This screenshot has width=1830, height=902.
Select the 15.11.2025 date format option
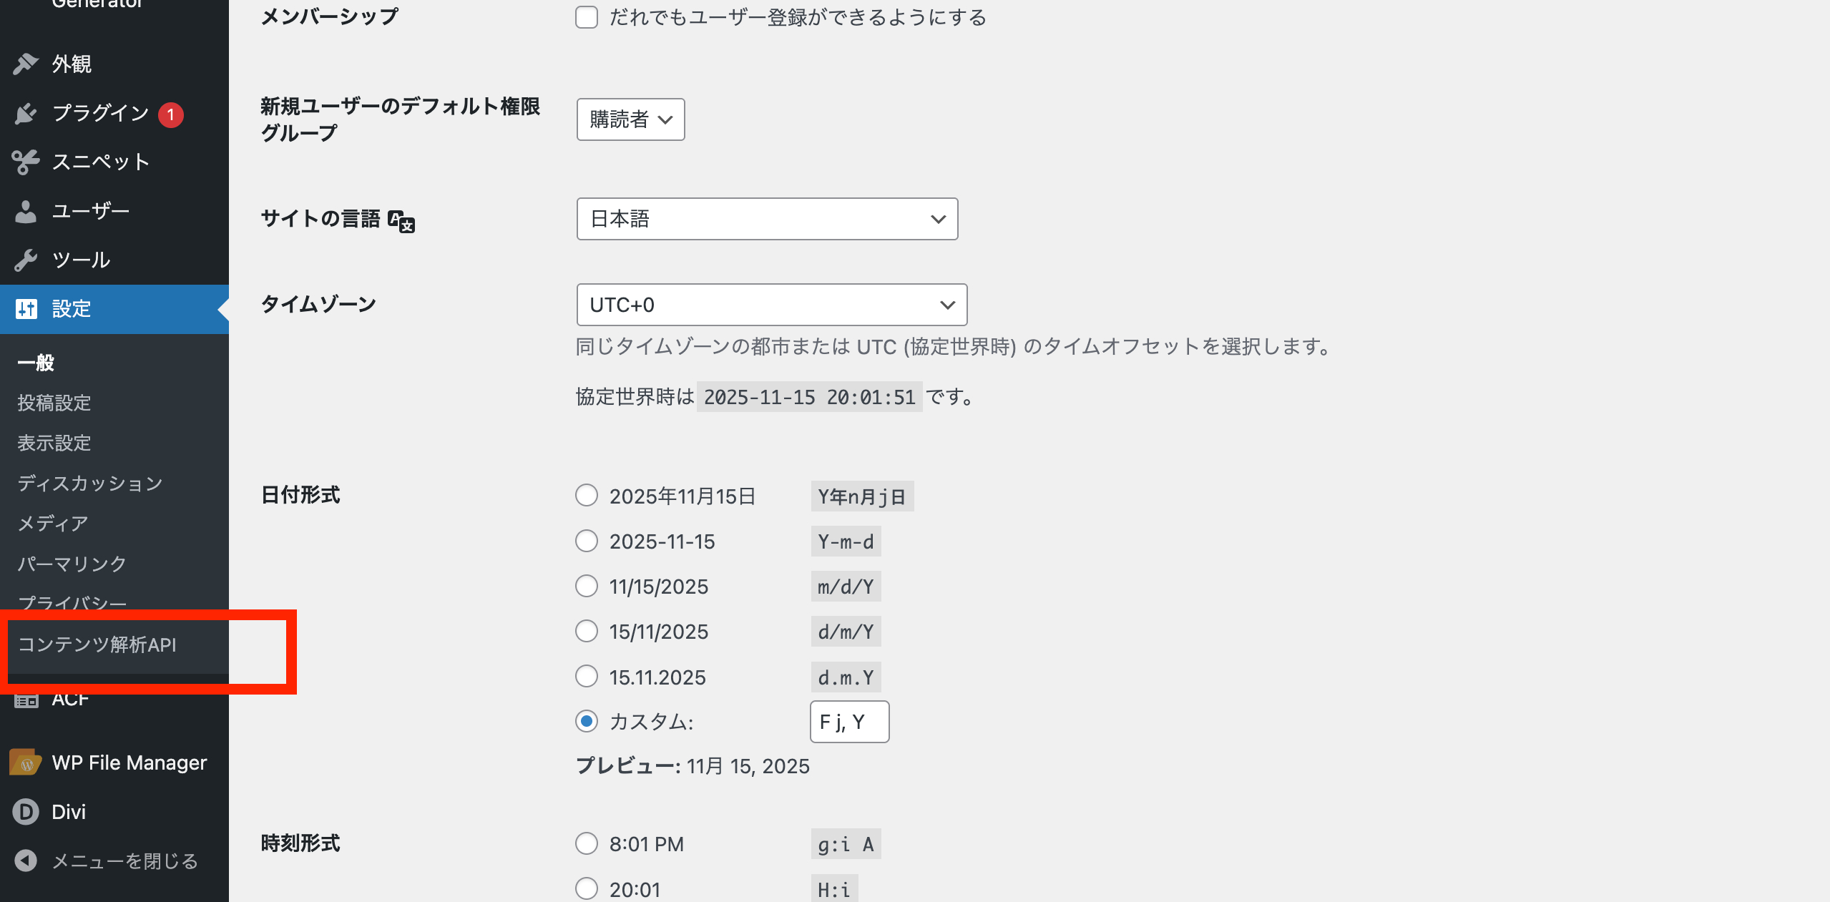(x=586, y=676)
